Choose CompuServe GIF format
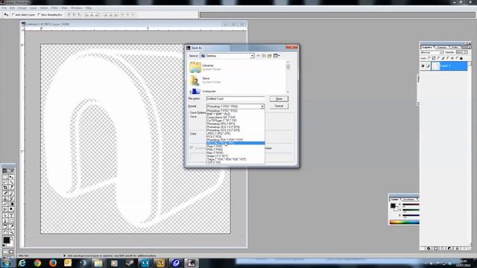 click(x=236, y=118)
